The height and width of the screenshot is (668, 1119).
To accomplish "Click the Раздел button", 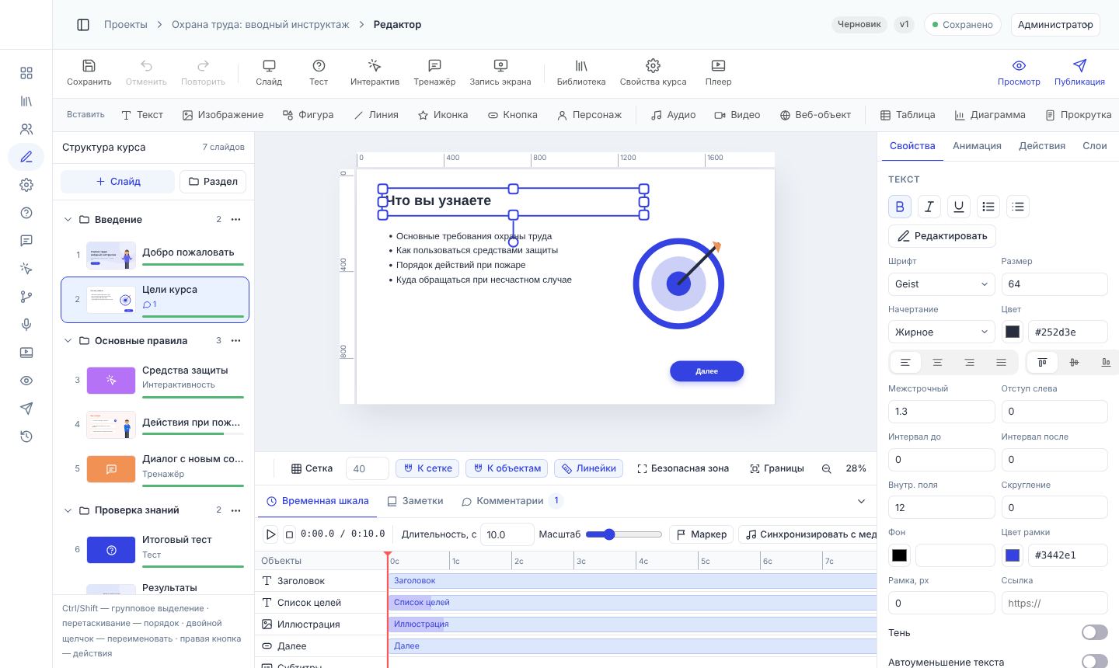I will coord(213,182).
